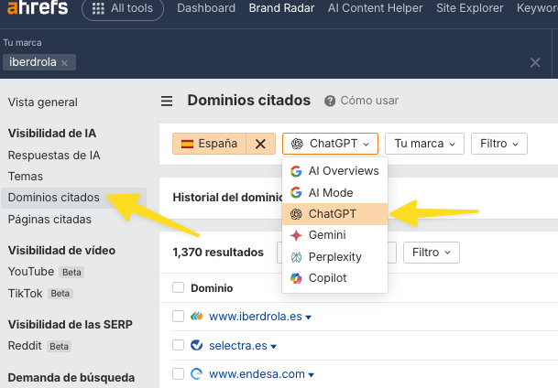The height and width of the screenshot is (388, 558).
Task: Check the www.endesa.com row checkbox
Action: tap(178, 373)
